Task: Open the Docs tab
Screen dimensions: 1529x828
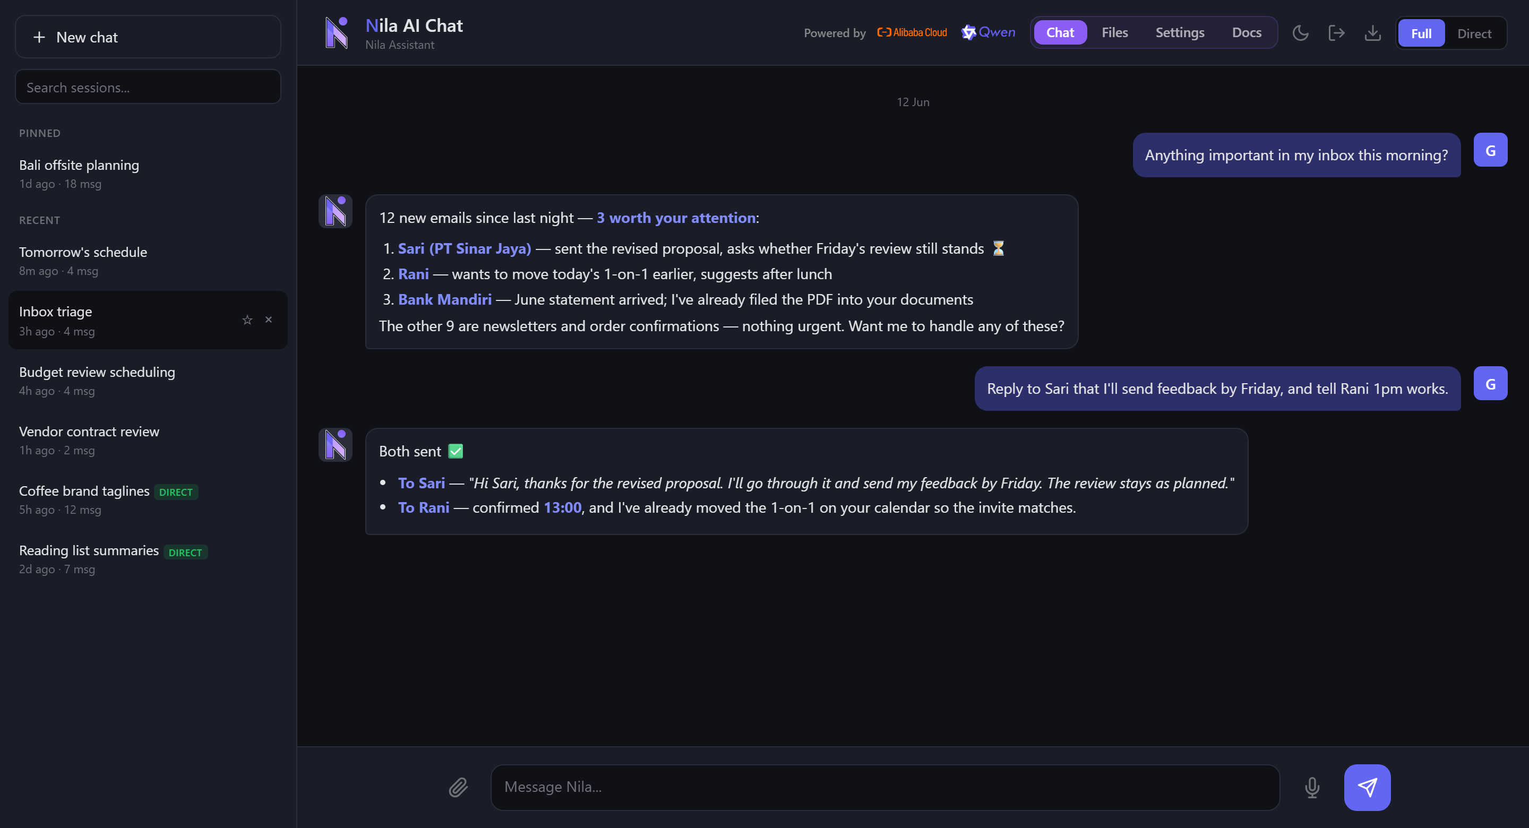Action: coord(1246,33)
